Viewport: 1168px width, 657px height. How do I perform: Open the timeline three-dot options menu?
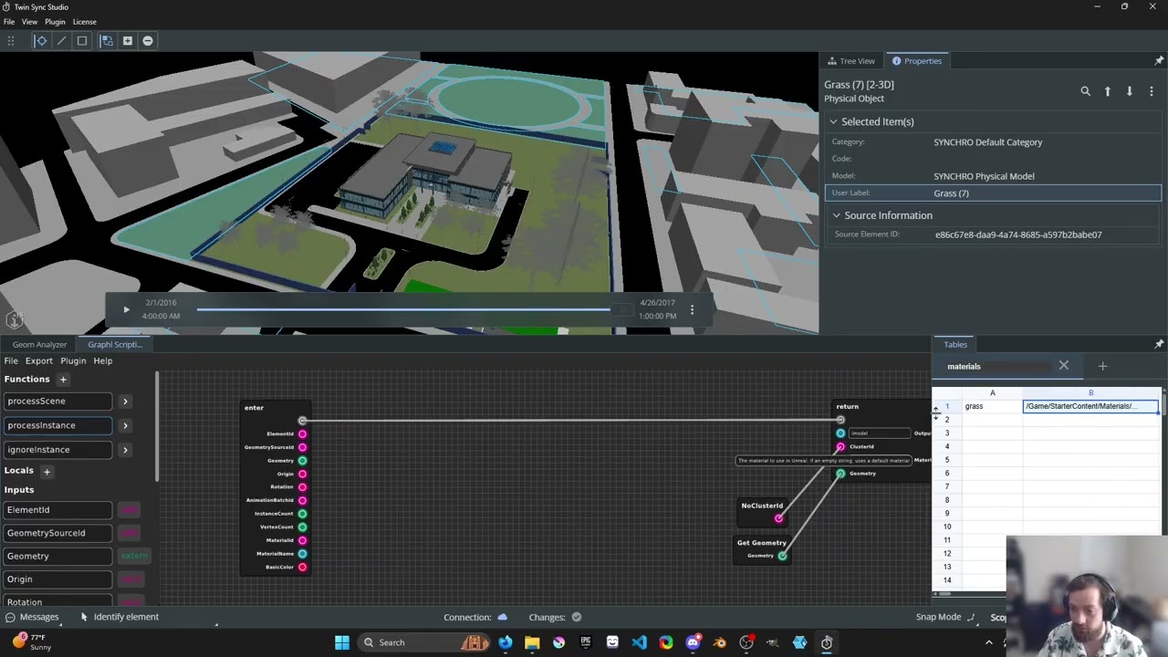(692, 309)
